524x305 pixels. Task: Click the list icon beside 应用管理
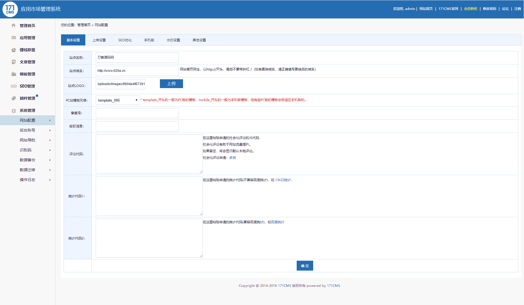tap(13, 38)
